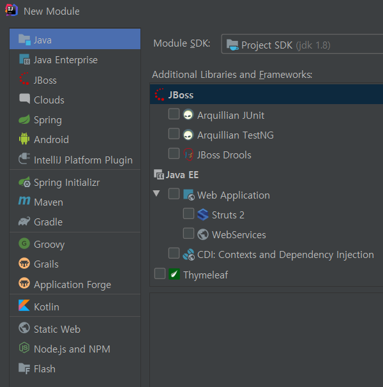This screenshot has height=387, width=383.
Task: Click the Android robot icon
Action: coord(24,139)
